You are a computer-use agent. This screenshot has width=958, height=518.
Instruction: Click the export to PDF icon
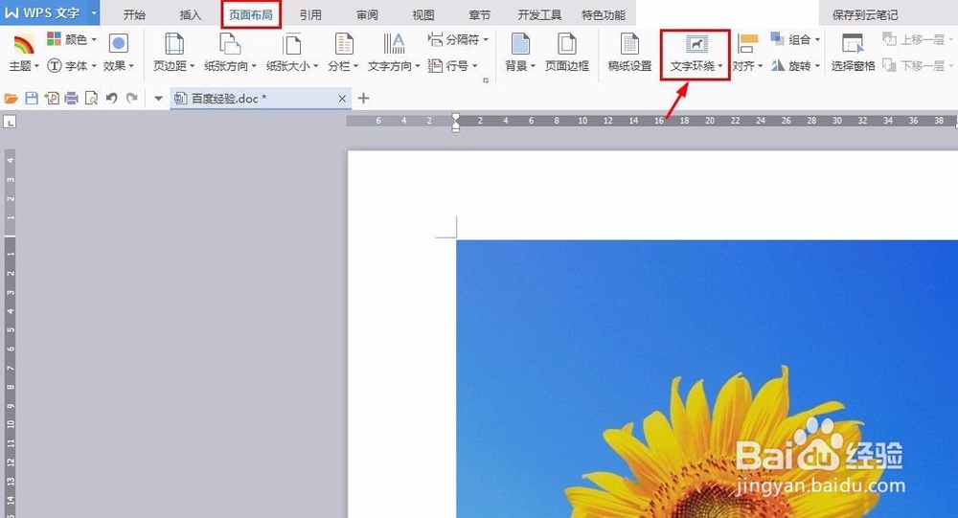point(52,99)
